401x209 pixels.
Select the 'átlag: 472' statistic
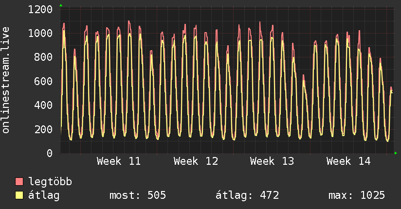(x=247, y=195)
